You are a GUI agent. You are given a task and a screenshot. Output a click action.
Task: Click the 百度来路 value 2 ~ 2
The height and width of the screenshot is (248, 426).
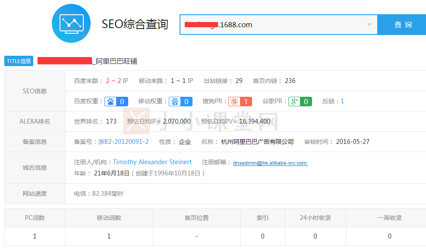pyautogui.click(x=114, y=81)
